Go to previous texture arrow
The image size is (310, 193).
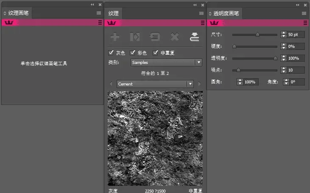[x=111, y=84]
